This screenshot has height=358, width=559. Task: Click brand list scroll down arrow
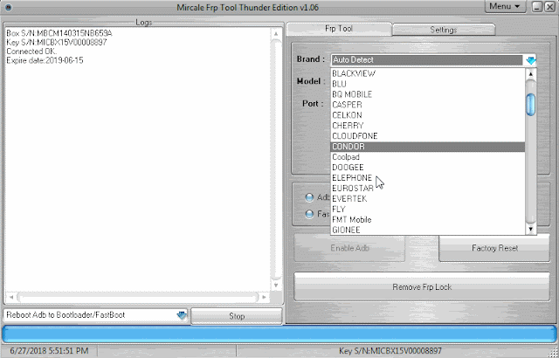point(531,230)
